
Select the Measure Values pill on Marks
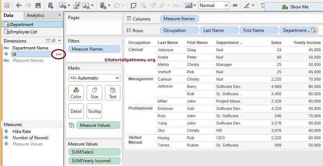point(98,125)
